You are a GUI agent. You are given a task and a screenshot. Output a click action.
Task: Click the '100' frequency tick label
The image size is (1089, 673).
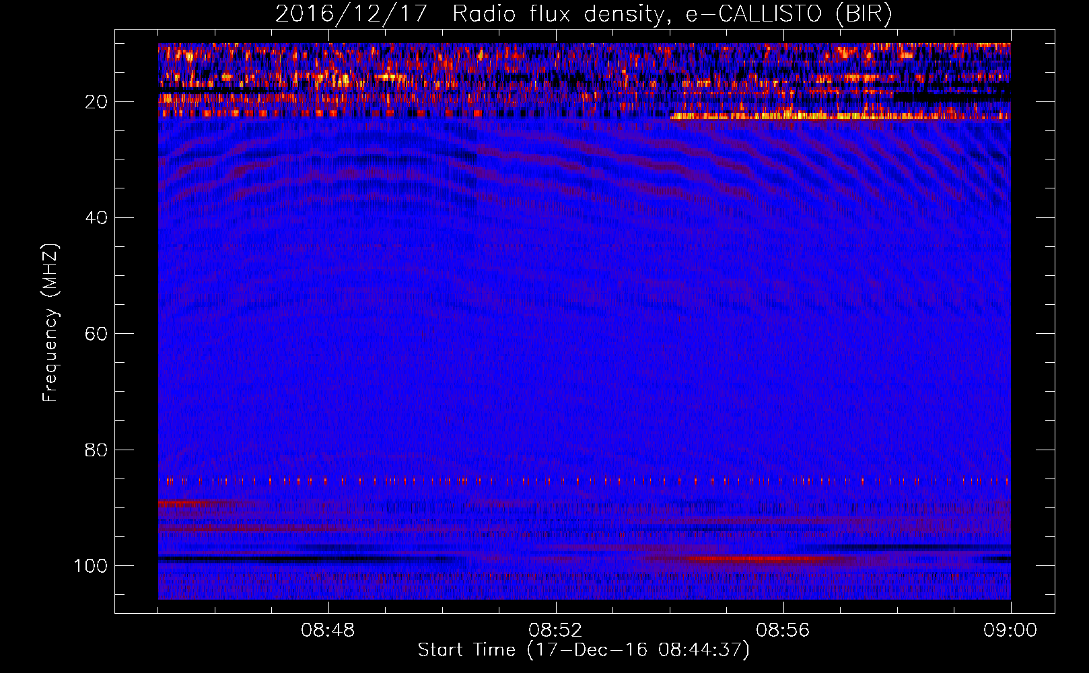click(x=91, y=566)
